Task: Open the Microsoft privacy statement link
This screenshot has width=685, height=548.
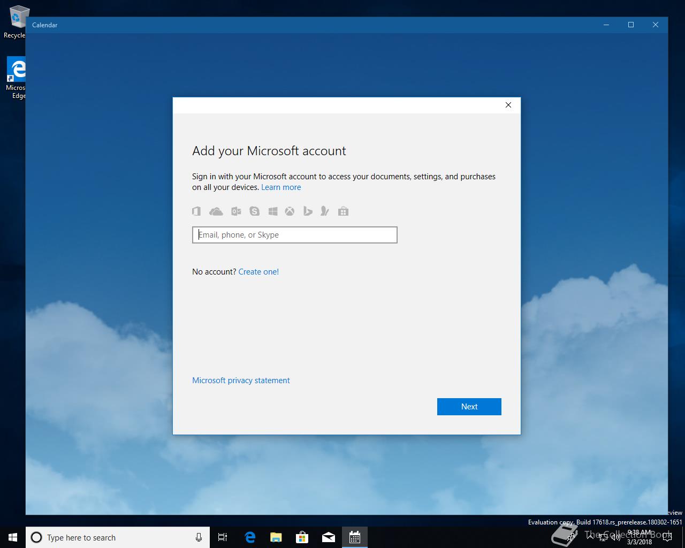Action: coord(241,380)
